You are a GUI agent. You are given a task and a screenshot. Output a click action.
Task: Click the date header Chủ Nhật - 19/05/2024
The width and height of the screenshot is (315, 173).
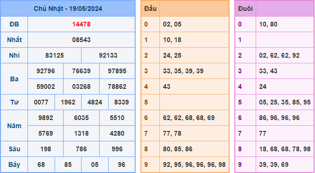[68, 9]
